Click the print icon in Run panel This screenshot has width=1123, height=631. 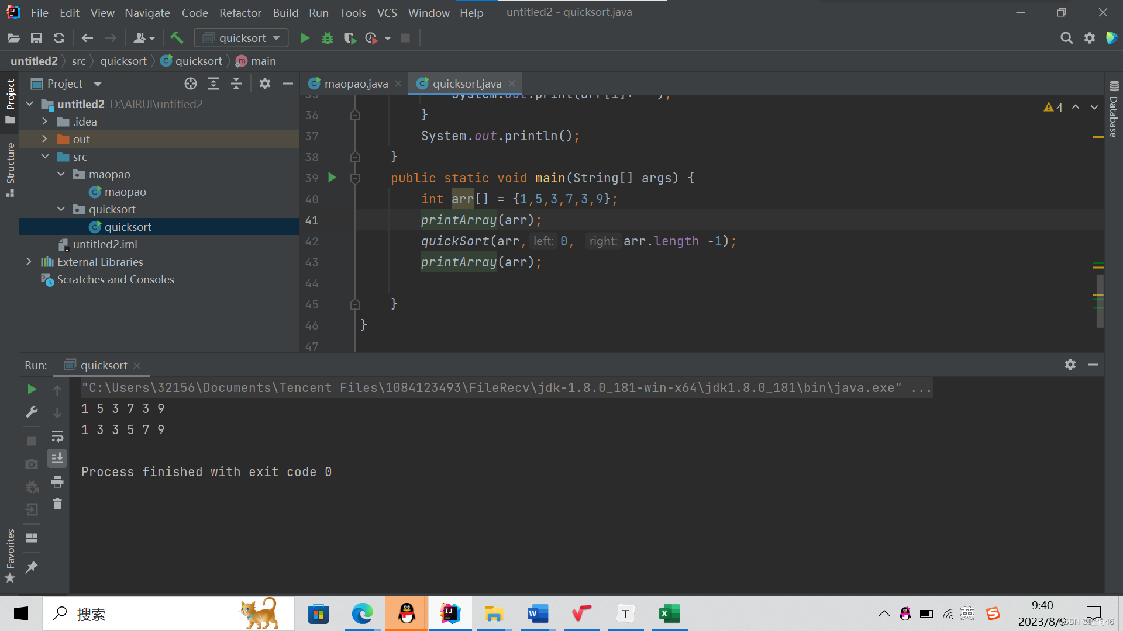coord(57,482)
